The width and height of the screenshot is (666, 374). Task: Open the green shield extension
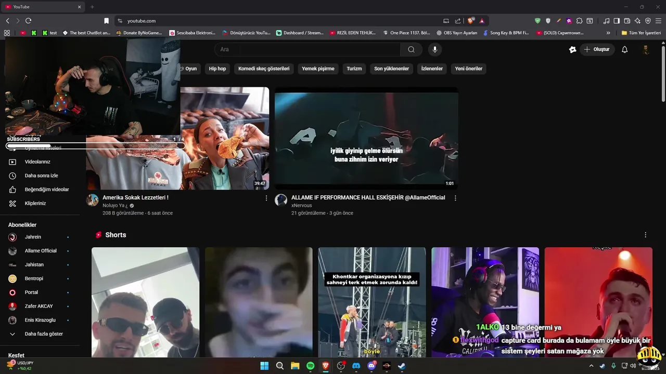pos(537,21)
